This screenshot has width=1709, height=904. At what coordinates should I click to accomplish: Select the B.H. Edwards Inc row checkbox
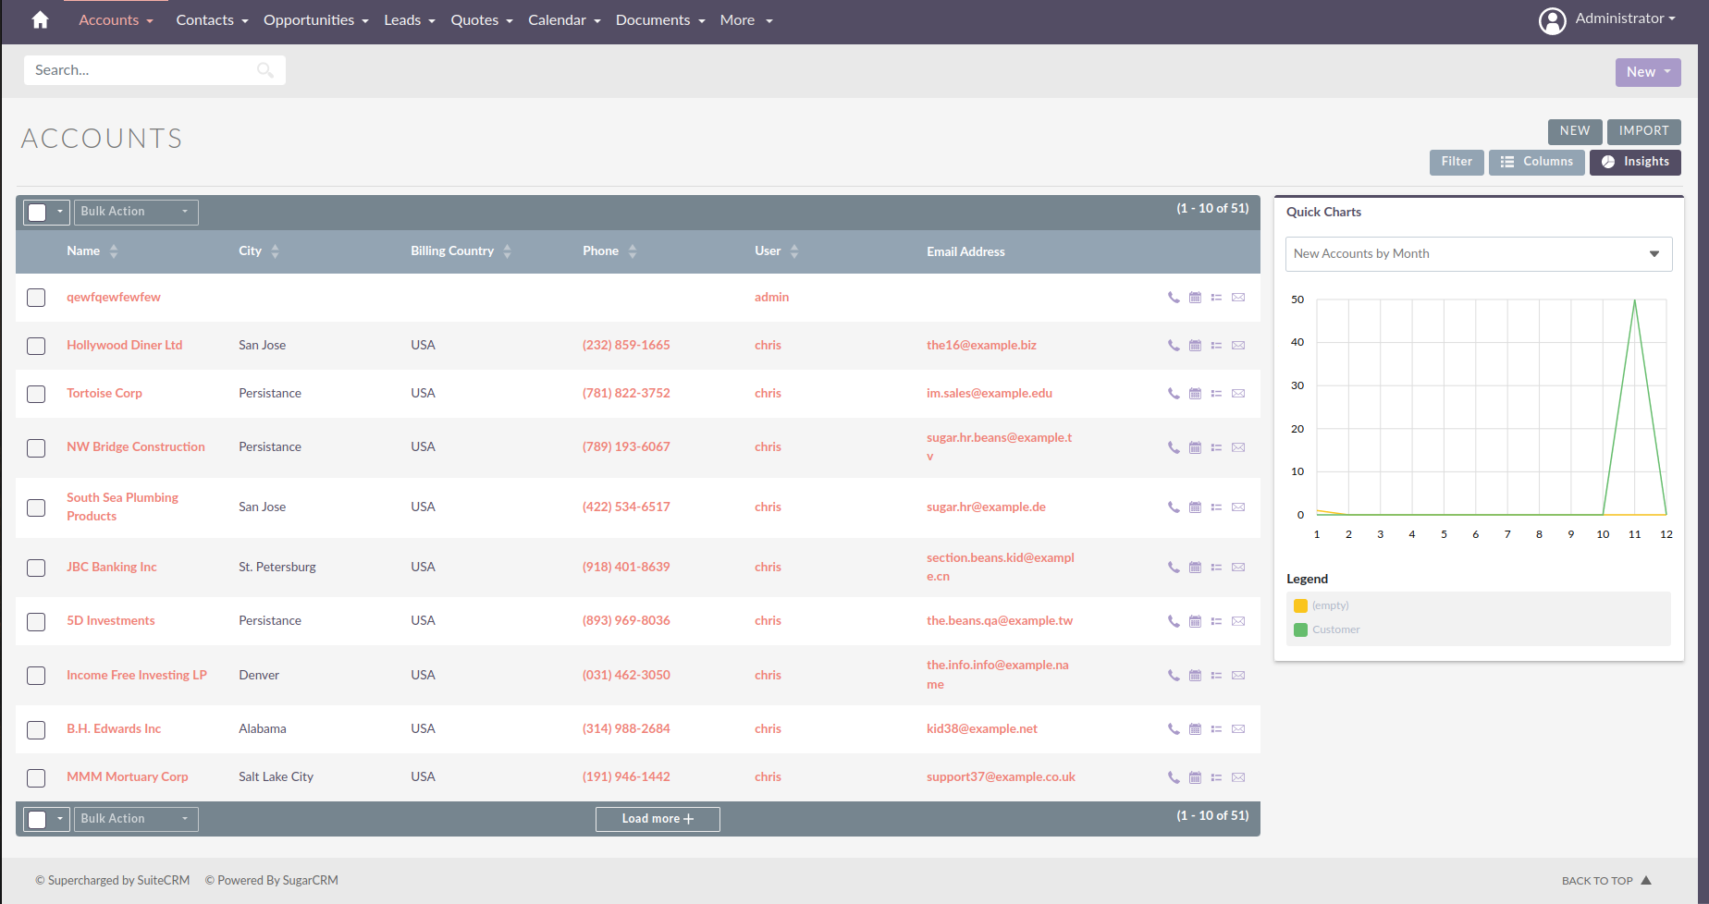pos(36,730)
